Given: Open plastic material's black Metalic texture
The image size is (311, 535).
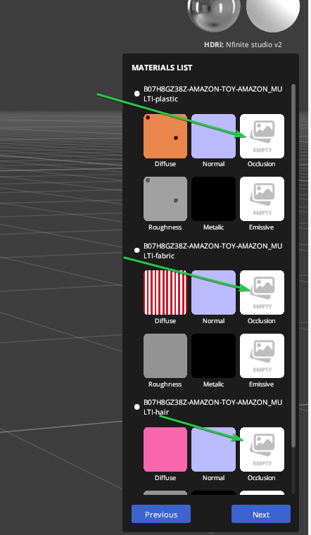Looking at the screenshot, I should point(213,199).
